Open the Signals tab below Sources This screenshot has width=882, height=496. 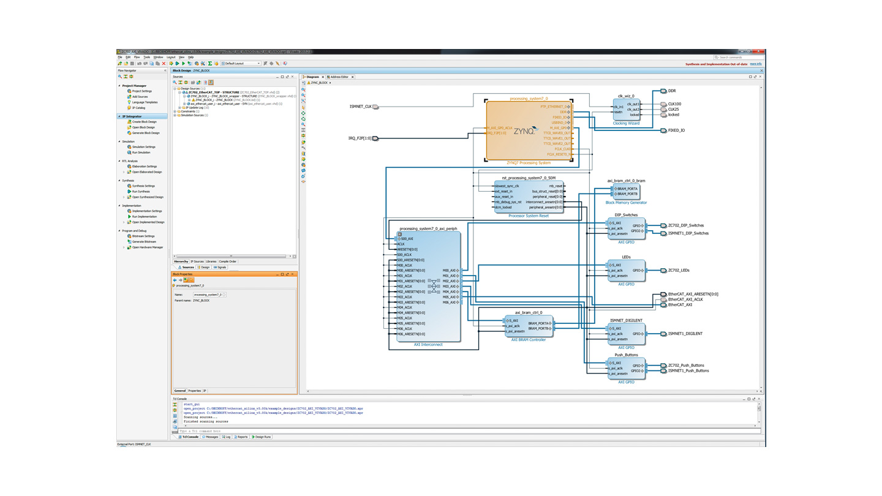[220, 267]
